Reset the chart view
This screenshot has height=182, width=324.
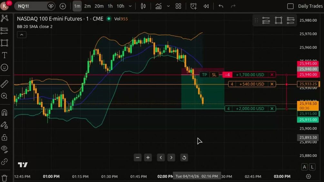point(184,158)
